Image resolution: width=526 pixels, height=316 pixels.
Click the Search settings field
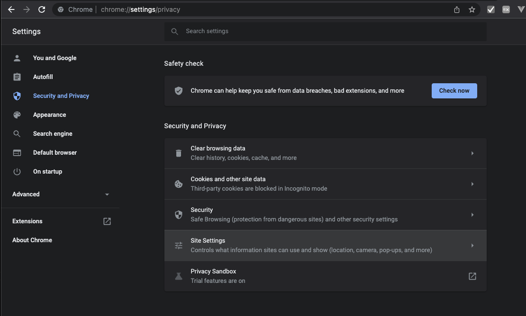(326, 32)
